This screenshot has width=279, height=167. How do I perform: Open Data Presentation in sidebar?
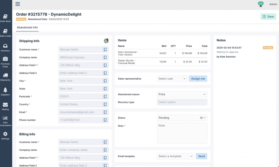(5, 121)
